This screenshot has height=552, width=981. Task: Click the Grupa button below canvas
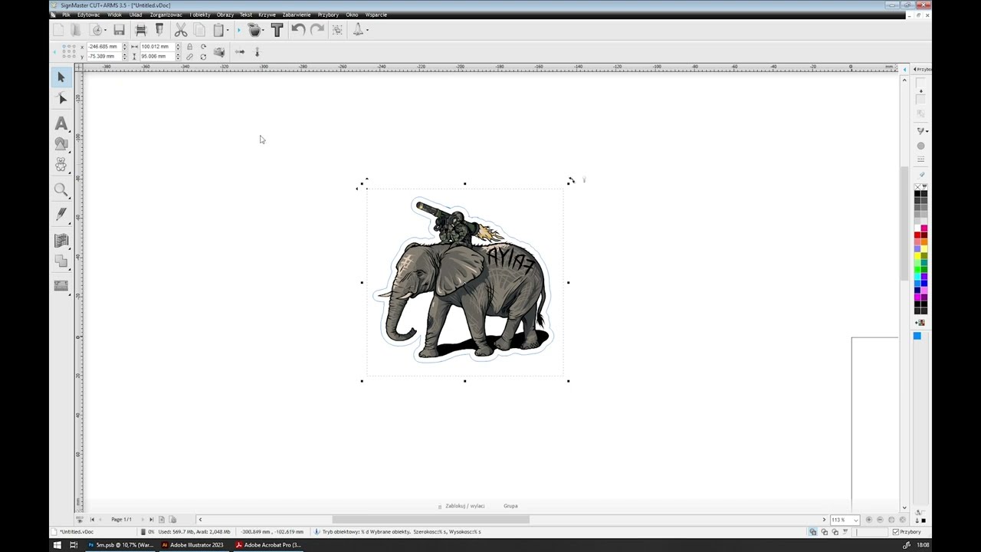[x=510, y=506]
